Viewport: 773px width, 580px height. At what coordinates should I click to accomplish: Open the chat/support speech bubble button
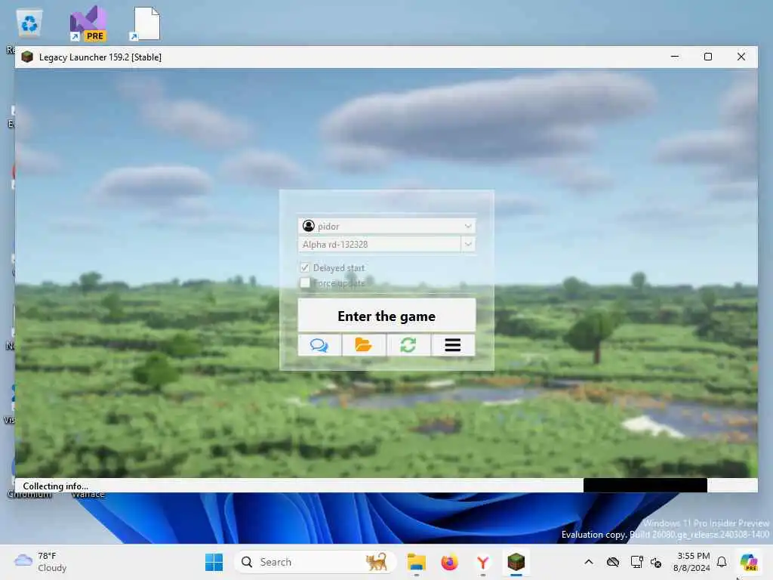coord(319,344)
